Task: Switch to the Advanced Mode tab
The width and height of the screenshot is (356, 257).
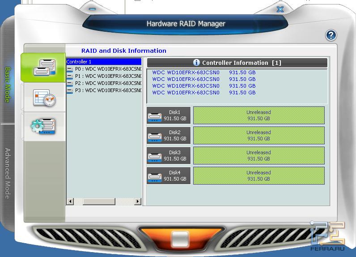Action: (x=8, y=173)
